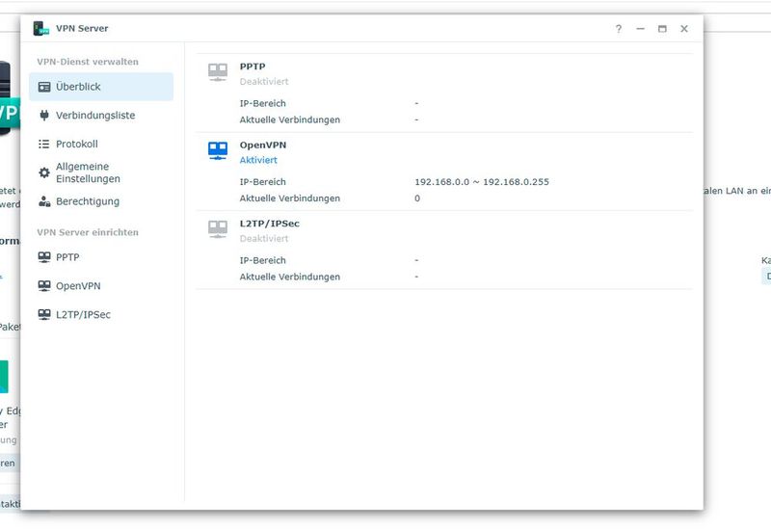Go to Allgemeine Einstellungen
The height and width of the screenshot is (529, 771).
coord(101,172)
